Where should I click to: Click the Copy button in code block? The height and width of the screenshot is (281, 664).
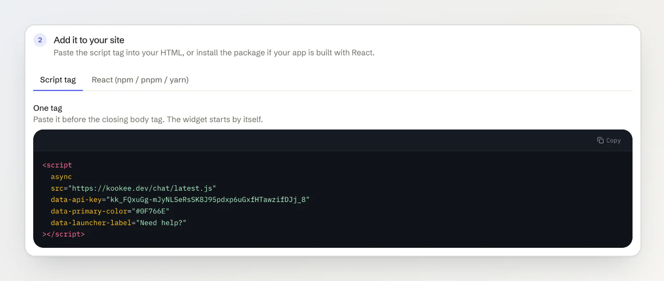coord(609,140)
